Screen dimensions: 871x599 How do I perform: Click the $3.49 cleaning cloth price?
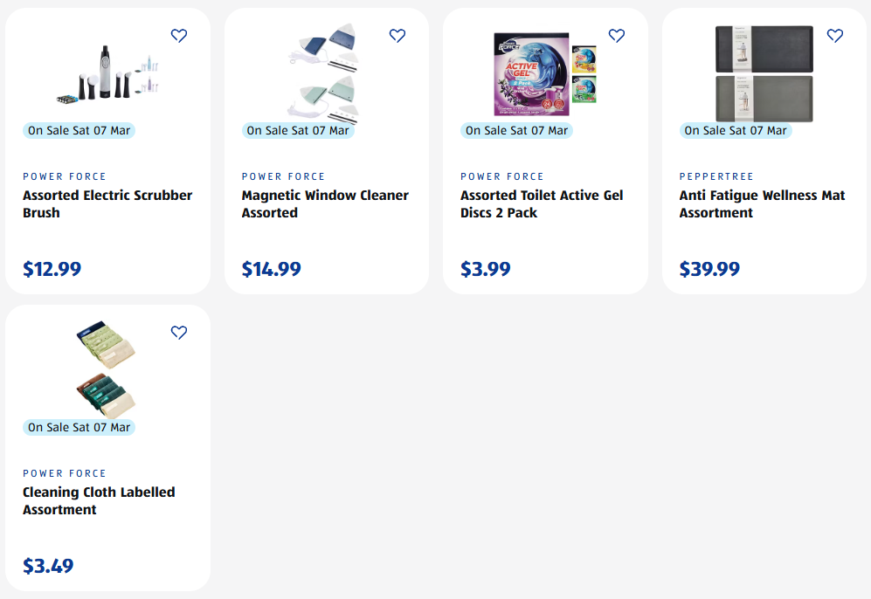(48, 566)
